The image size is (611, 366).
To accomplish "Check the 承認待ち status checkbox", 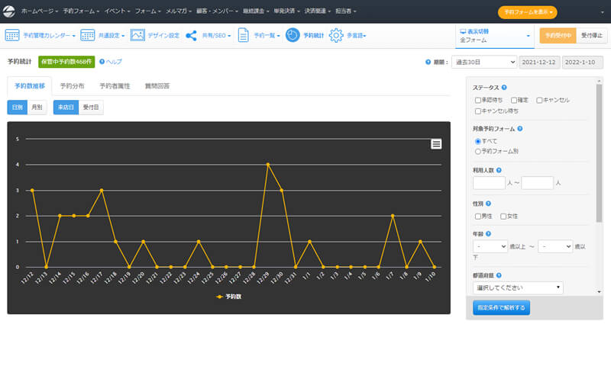I will 478,100.
